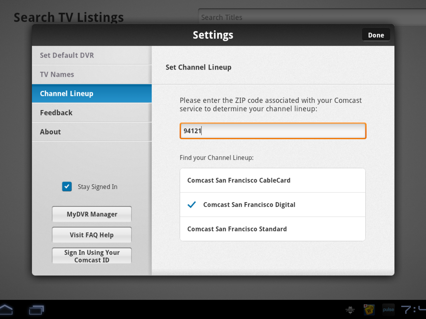Click the Set Channel Lineup heading
This screenshot has width=426, height=319.
[198, 67]
